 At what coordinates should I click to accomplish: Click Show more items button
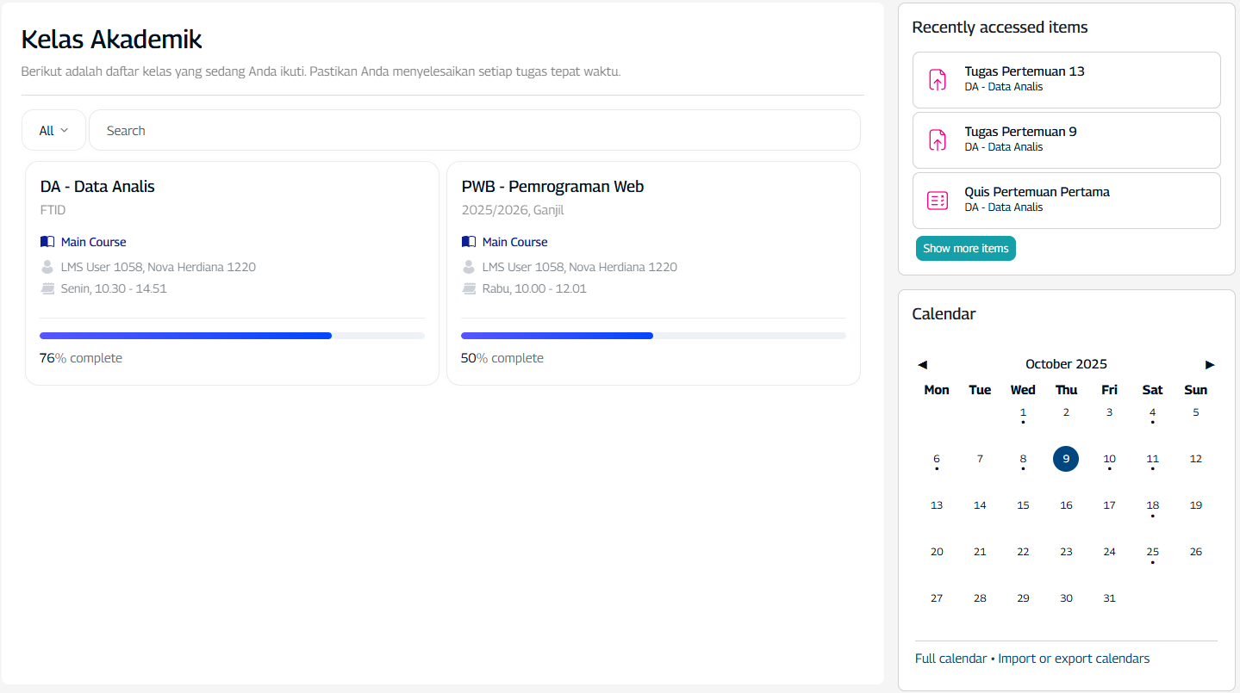(965, 249)
